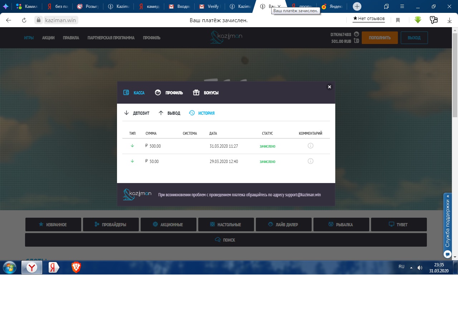
Task: Switch to the 'Розыгр' browser tab
Action: pyautogui.click(x=88, y=6)
